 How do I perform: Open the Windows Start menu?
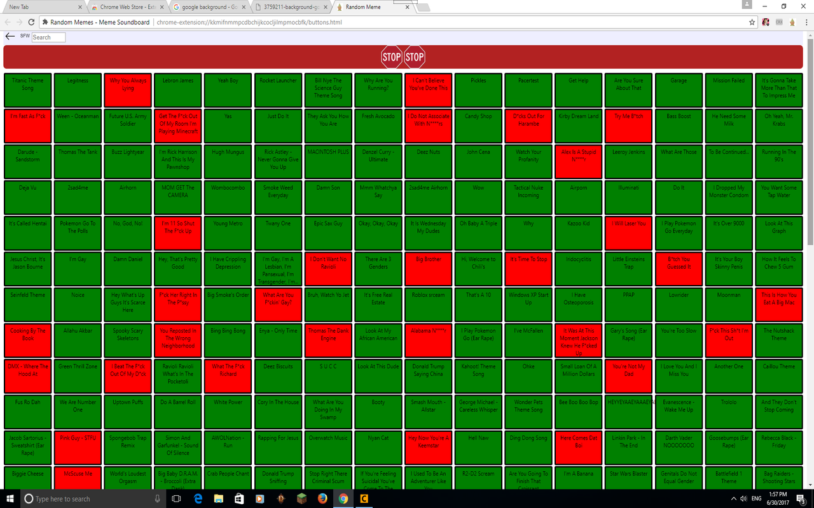[10, 498]
